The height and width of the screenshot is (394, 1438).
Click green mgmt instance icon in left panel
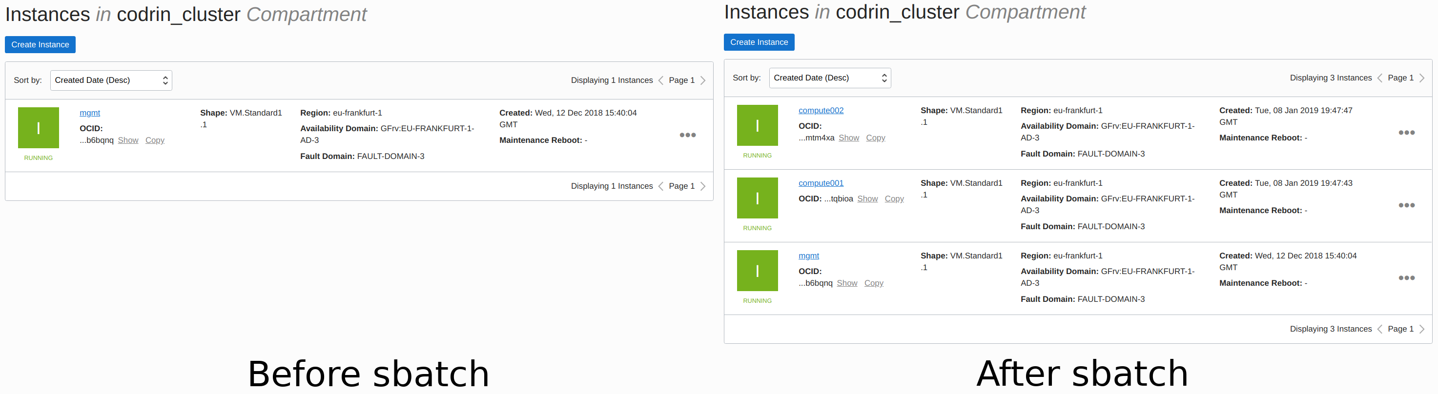pyautogui.click(x=39, y=128)
